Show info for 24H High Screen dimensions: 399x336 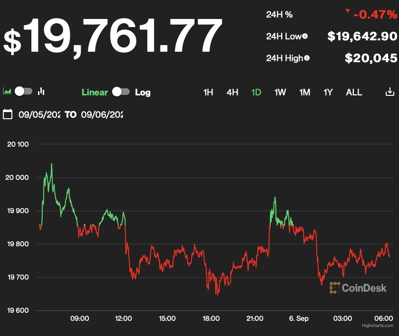[307, 58]
